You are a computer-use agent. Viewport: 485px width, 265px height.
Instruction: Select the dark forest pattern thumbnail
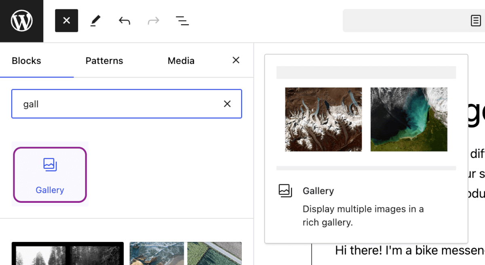[67, 253]
